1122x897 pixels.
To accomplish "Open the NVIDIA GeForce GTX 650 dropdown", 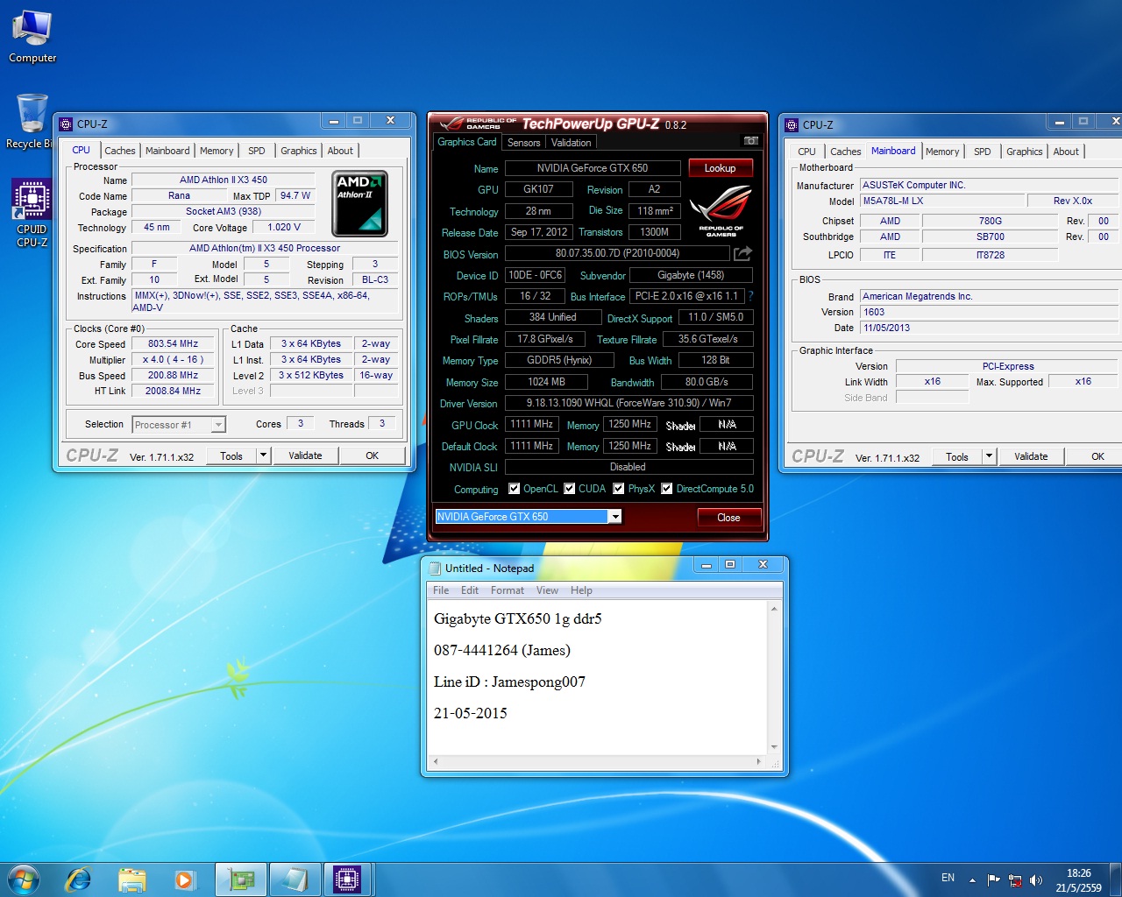I will 615,517.
